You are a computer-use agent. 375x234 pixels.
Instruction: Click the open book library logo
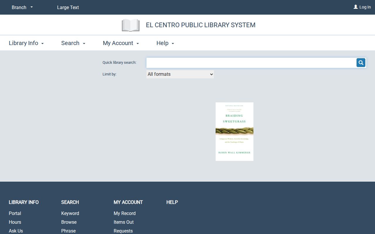tap(131, 25)
